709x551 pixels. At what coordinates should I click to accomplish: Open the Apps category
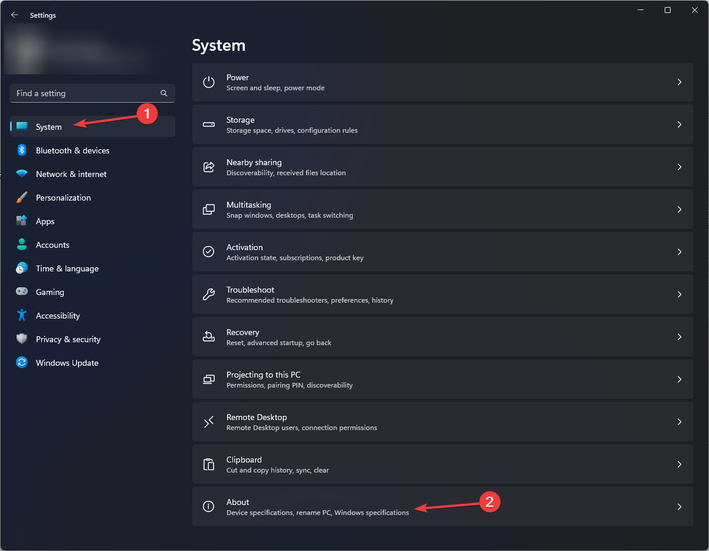93,221
